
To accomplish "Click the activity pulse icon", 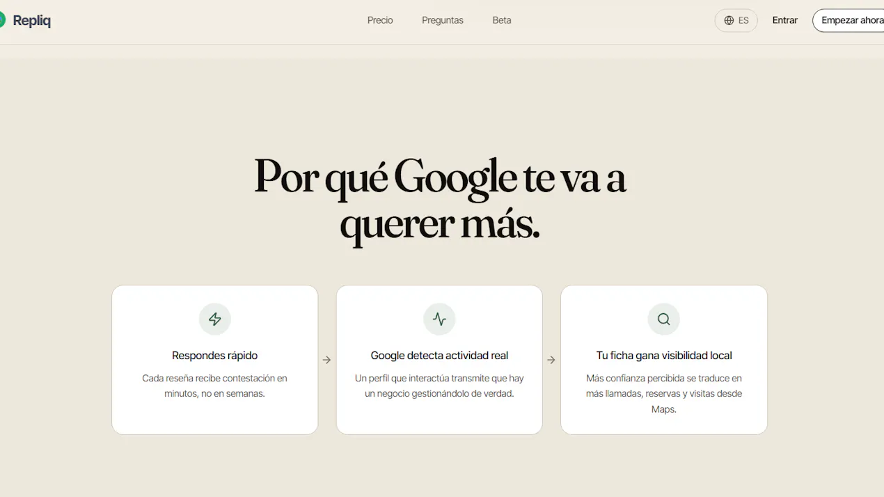I will [439, 319].
